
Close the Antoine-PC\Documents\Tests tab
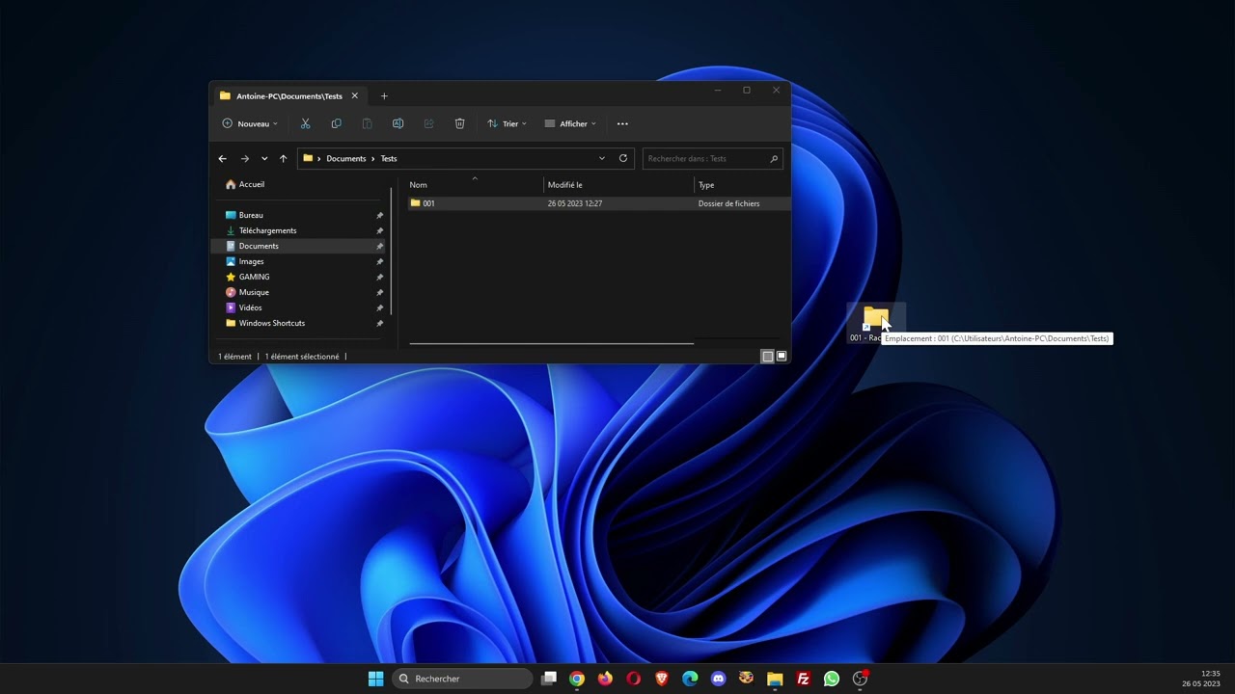coord(354,96)
